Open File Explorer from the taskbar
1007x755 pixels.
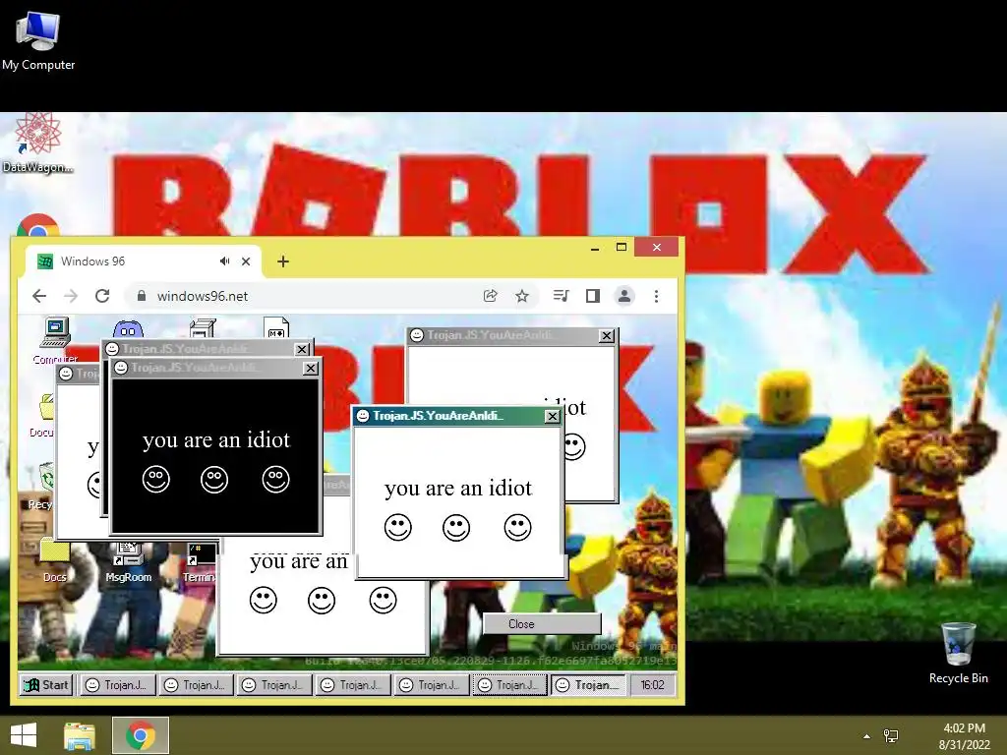(x=79, y=735)
